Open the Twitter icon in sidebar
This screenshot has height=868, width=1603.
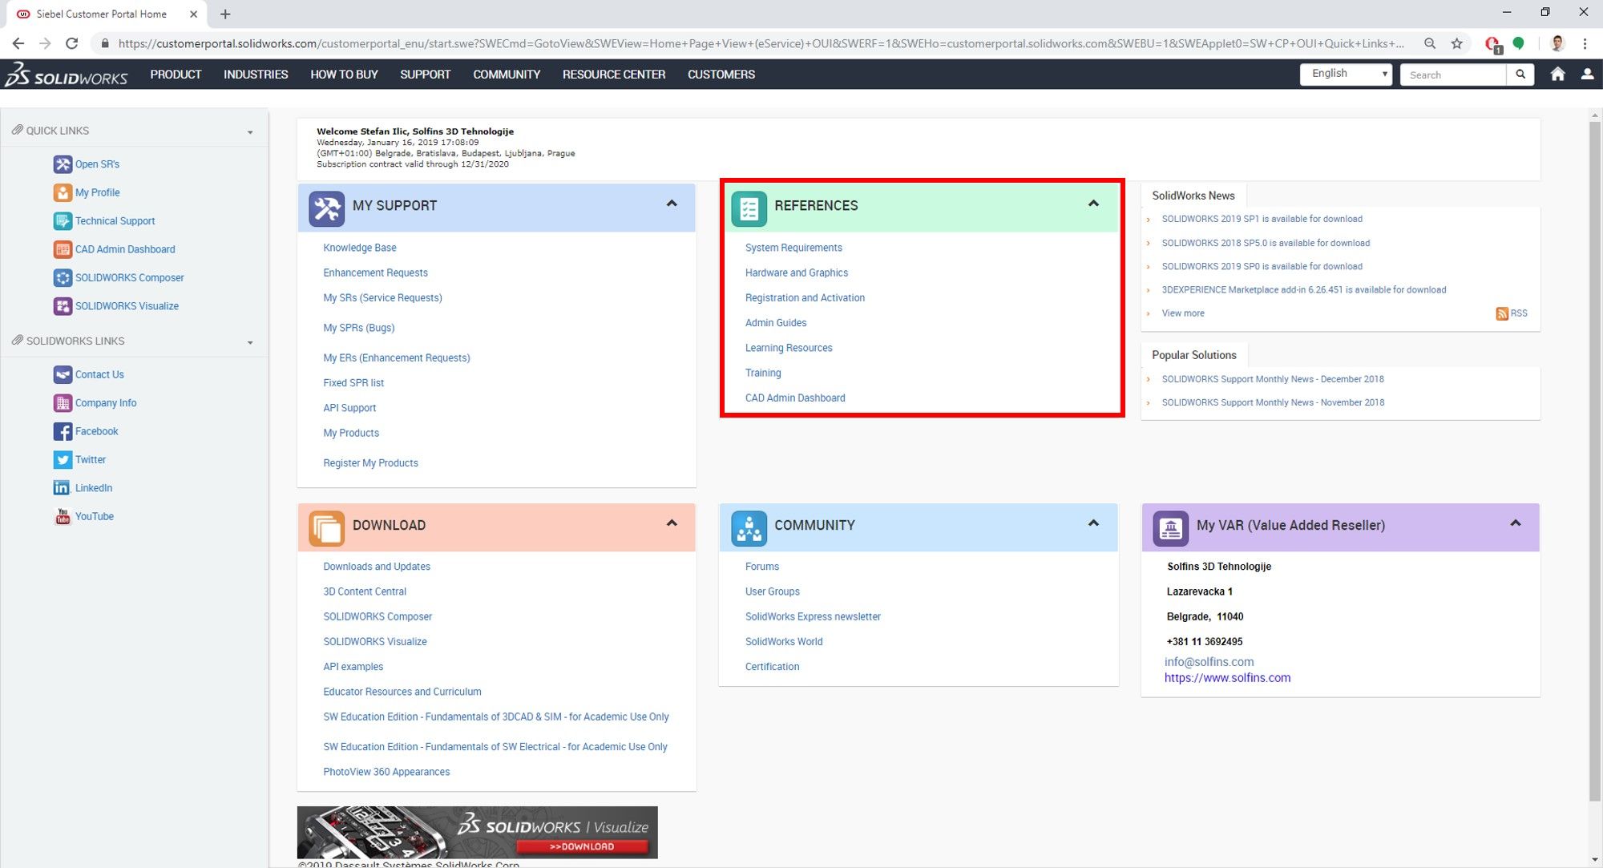[63, 459]
